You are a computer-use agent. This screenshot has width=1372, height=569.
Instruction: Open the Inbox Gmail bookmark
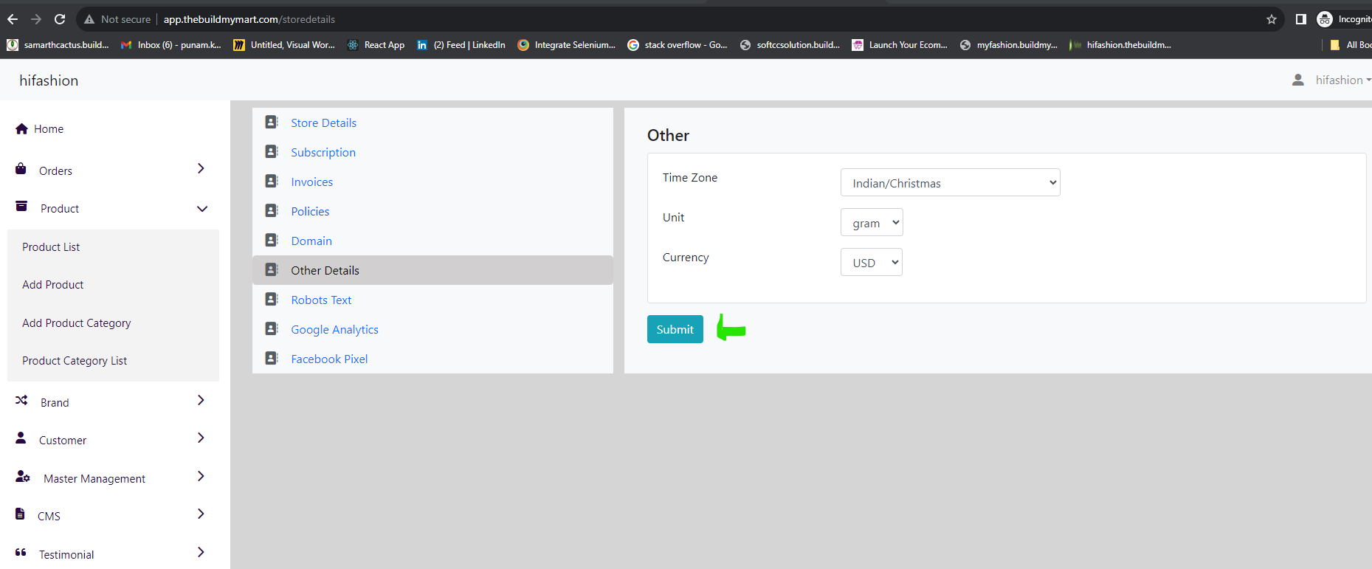coord(171,45)
